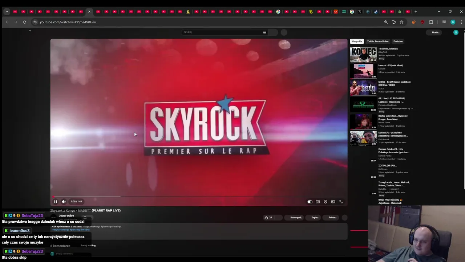This screenshot has width=465, height=262.
Task: Select the Źródło: Doctor Dobre filter chip
Action: coord(378,41)
